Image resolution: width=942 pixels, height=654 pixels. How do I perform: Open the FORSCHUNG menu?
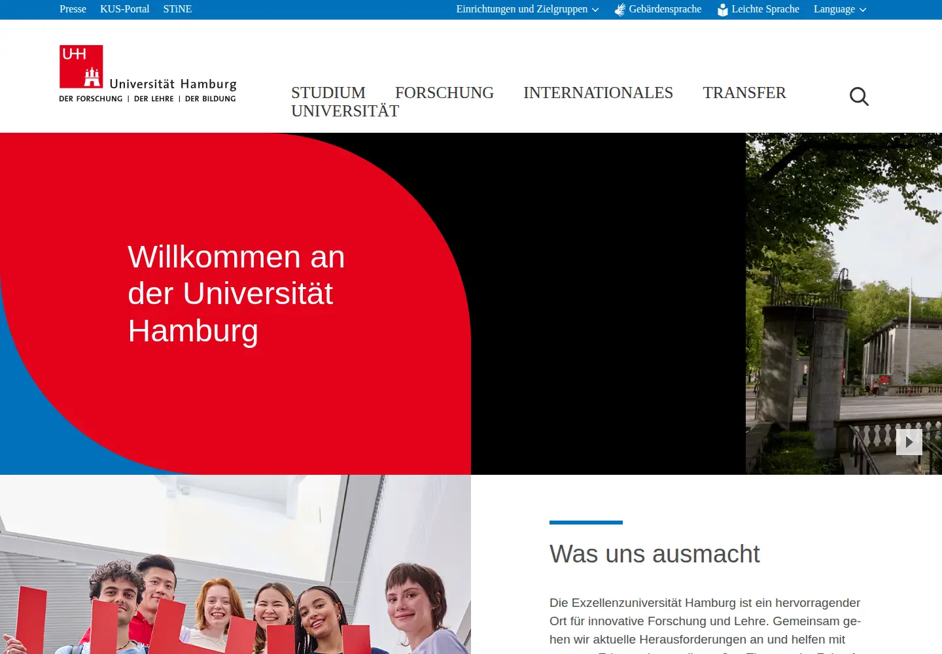pos(444,93)
